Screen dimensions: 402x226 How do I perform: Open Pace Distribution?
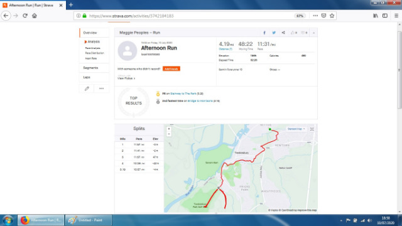[95, 53]
